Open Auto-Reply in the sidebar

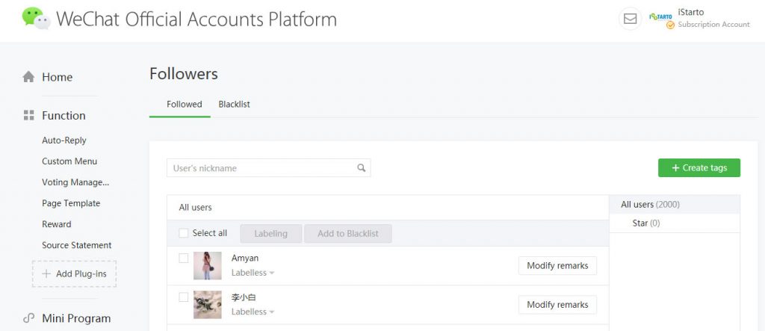point(64,140)
